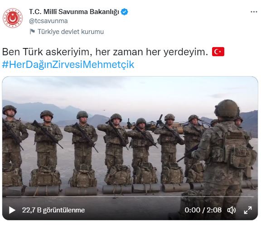Click the Ministry of Defense profile avatar
The width and height of the screenshot is (261, 226).
tap(13, 18)
